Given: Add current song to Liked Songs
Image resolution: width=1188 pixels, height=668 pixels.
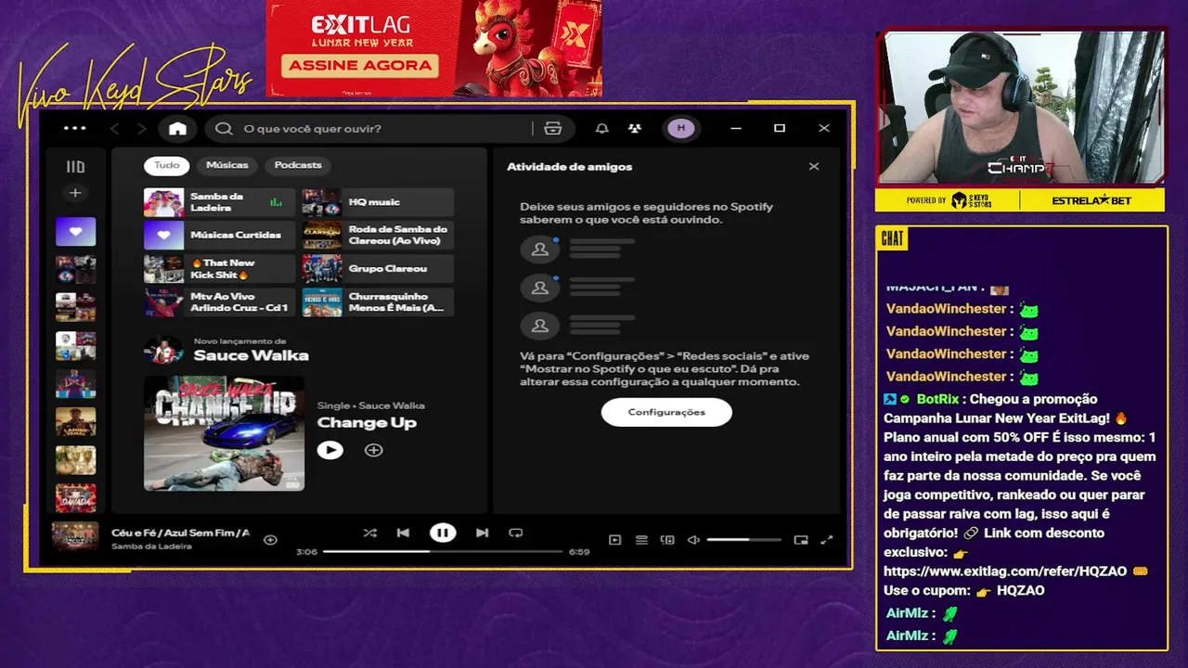Looking at the screenshot, I should pyautogui.click(x=270, y=539).
